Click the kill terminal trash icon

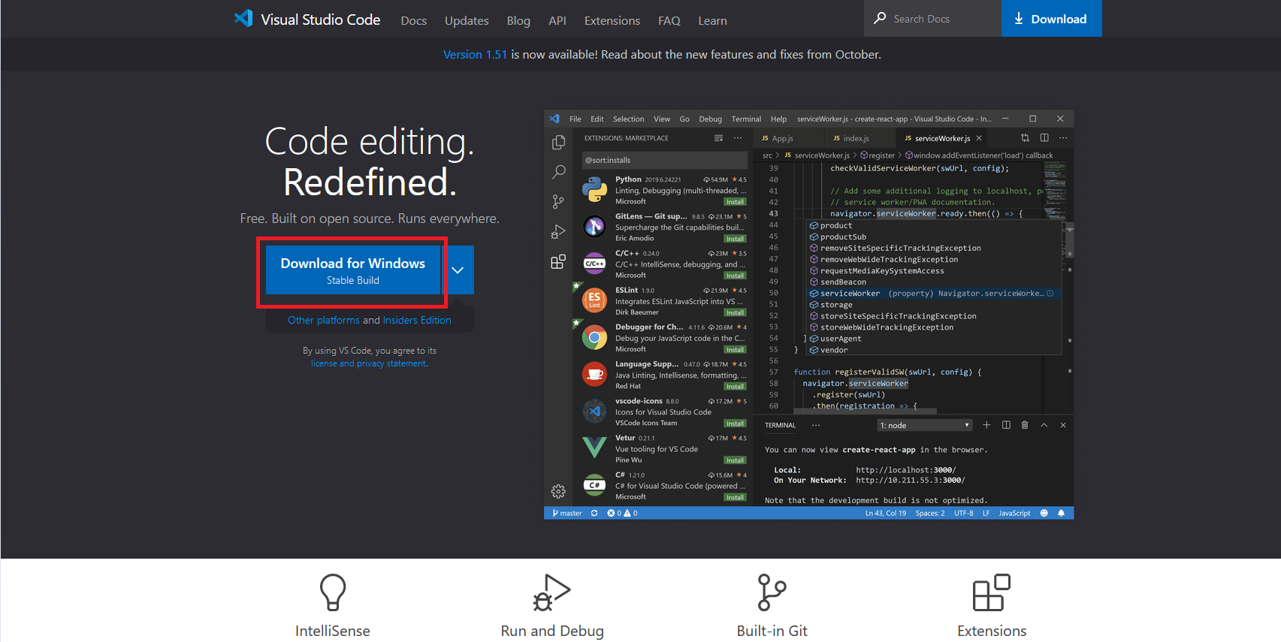point(1025,425)
